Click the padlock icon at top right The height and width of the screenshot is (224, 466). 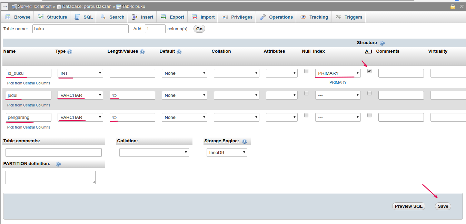(x=453, y=7)
